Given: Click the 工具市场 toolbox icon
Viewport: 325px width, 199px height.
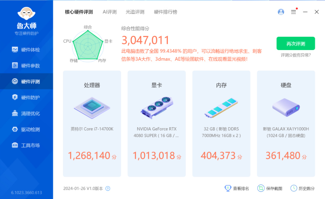Looking at the screenshot, I should point(15,145).
